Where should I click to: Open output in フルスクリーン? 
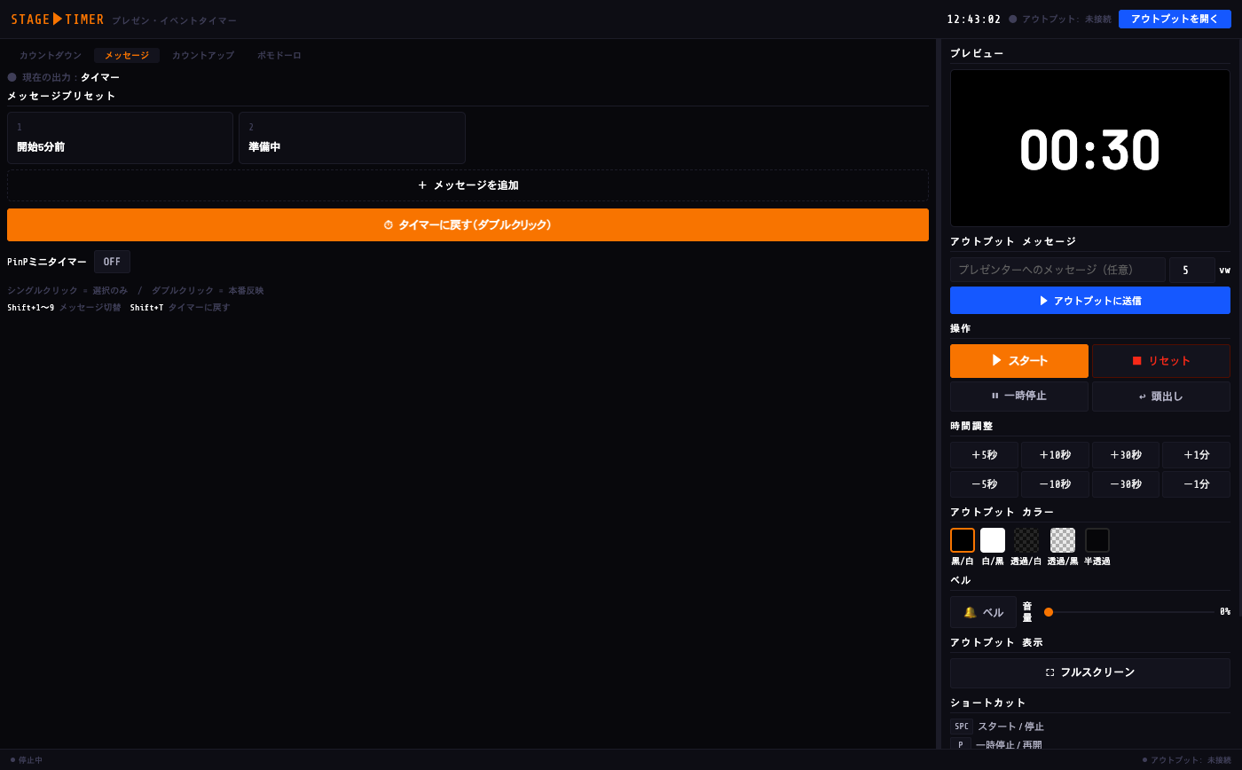click(1090, 673)
